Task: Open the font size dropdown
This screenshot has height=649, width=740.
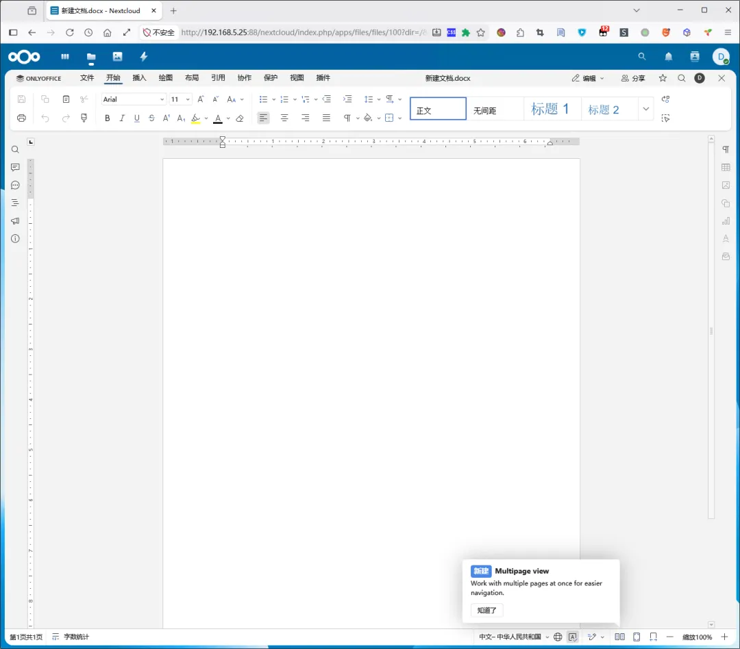Action: 180,99
